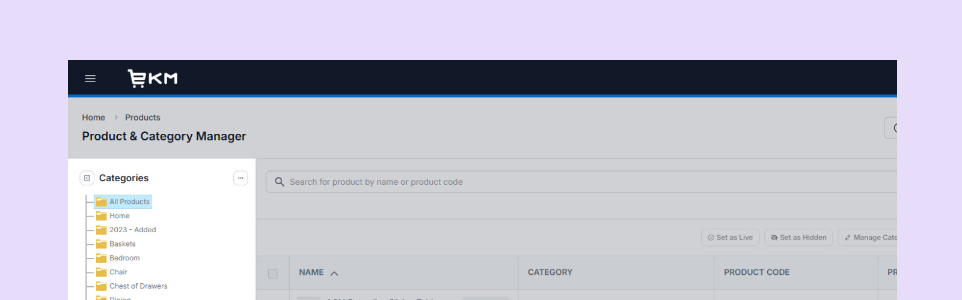Click the PRODUCT CODE column header

[756, 272]
